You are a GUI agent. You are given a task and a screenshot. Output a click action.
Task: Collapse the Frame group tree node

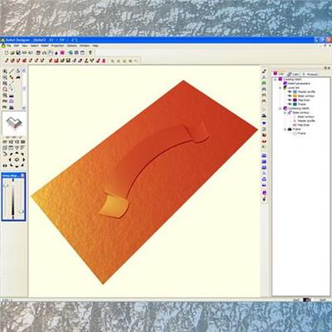pos(286,129)
